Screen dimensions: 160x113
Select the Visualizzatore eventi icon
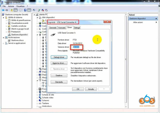coord(9,23)
